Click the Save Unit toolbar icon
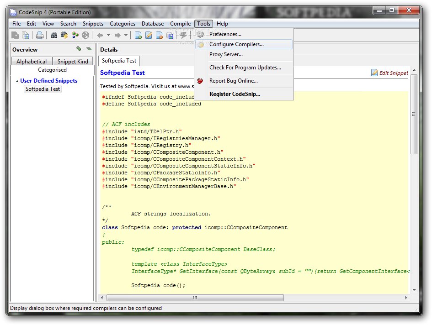Screen dimensions: 432x325 tap(26, 35)
